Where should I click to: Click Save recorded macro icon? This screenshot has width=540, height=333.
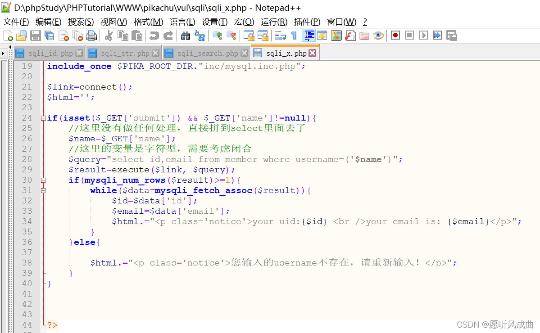451,36
